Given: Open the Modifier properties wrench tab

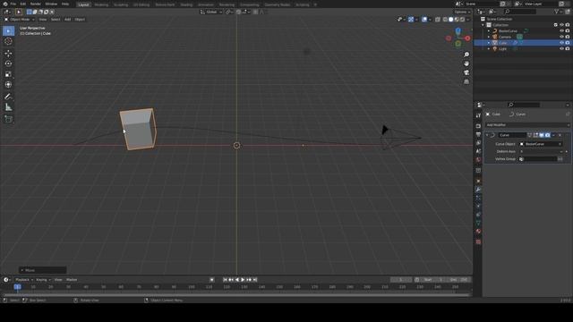Looking at the screenshot, I should click(478, 190).
